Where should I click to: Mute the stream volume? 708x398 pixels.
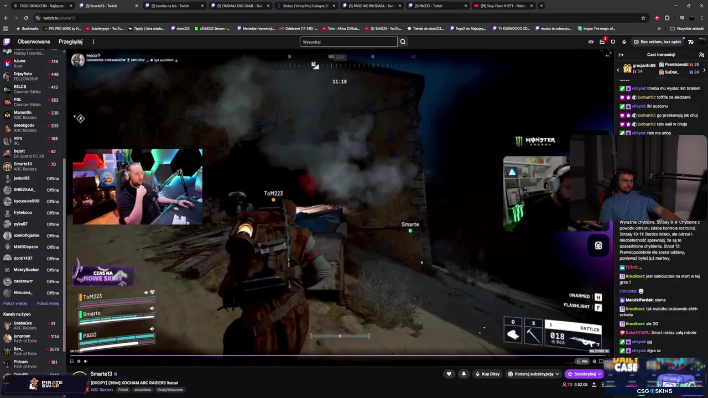click(x=85, y=361)
